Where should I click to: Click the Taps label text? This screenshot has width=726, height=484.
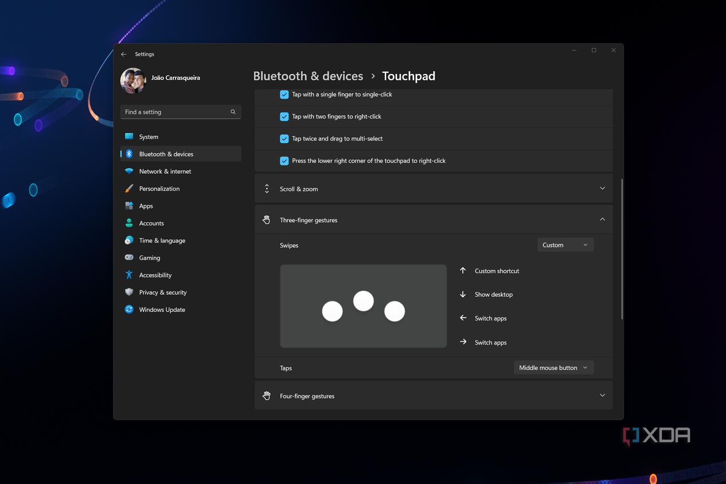[286, 368]
